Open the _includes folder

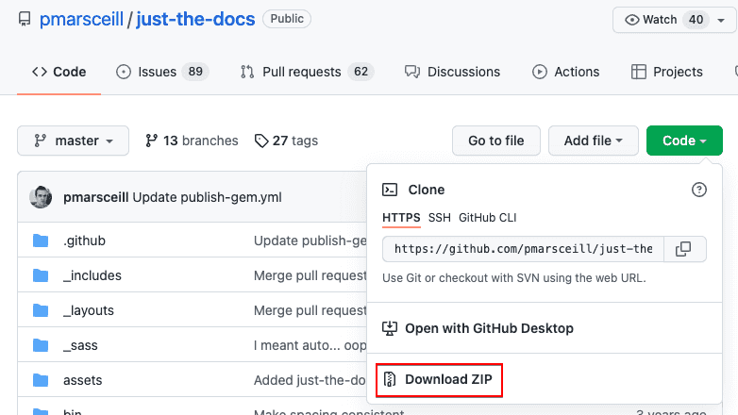click(92, 275)
